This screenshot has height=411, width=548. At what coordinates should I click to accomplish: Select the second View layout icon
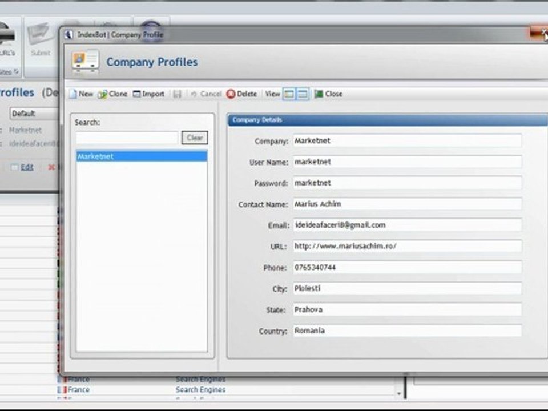[x=303, y=94]
